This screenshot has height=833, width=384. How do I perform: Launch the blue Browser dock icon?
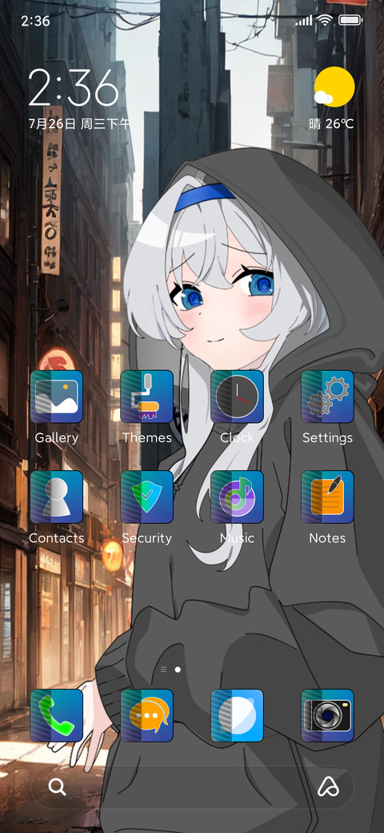(x=237, y=715)
